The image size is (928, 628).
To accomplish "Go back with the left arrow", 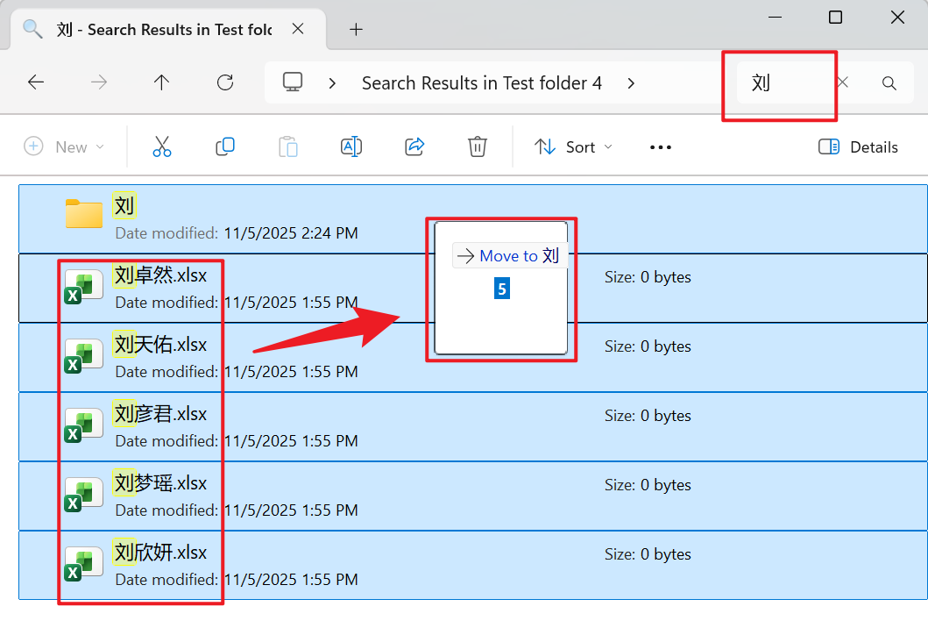I will pyautogui.click(x=36, y=82).
